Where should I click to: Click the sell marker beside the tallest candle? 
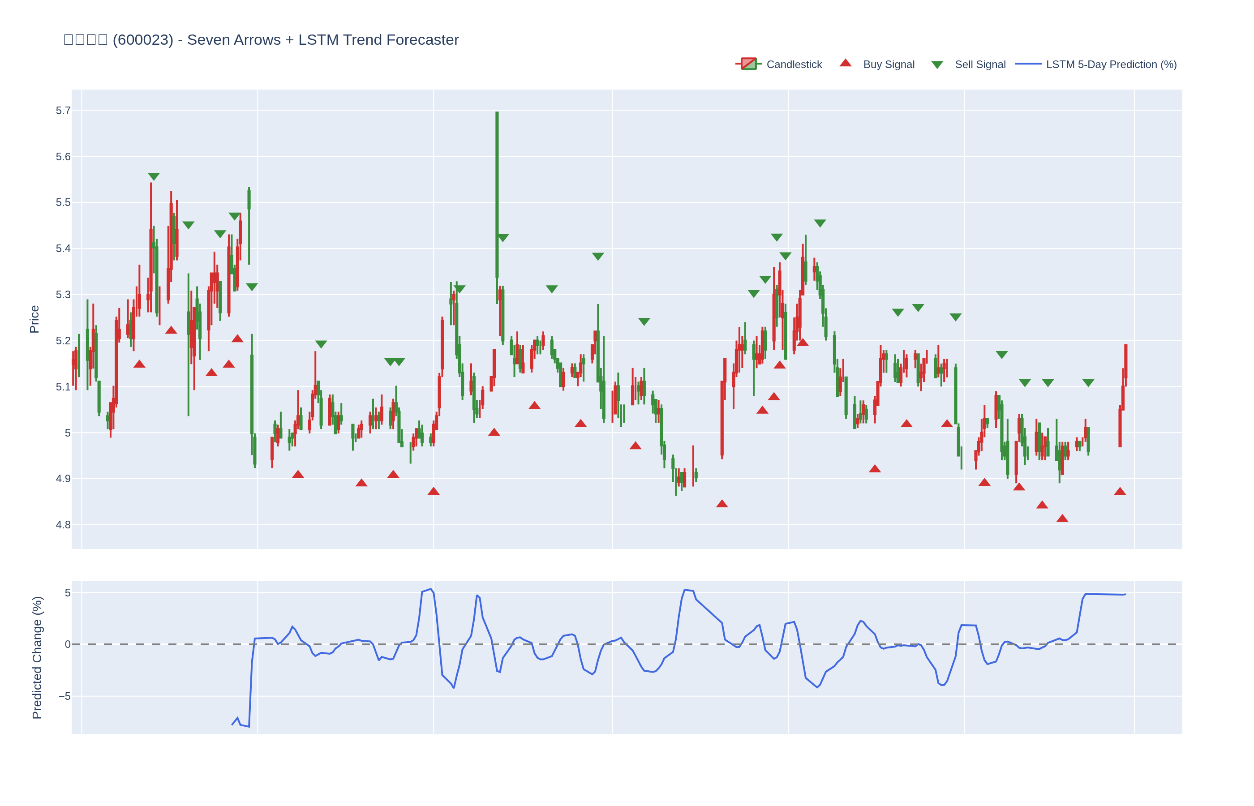[503, 238]
